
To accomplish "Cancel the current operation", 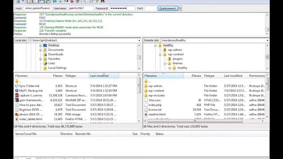I will (66, 1).
